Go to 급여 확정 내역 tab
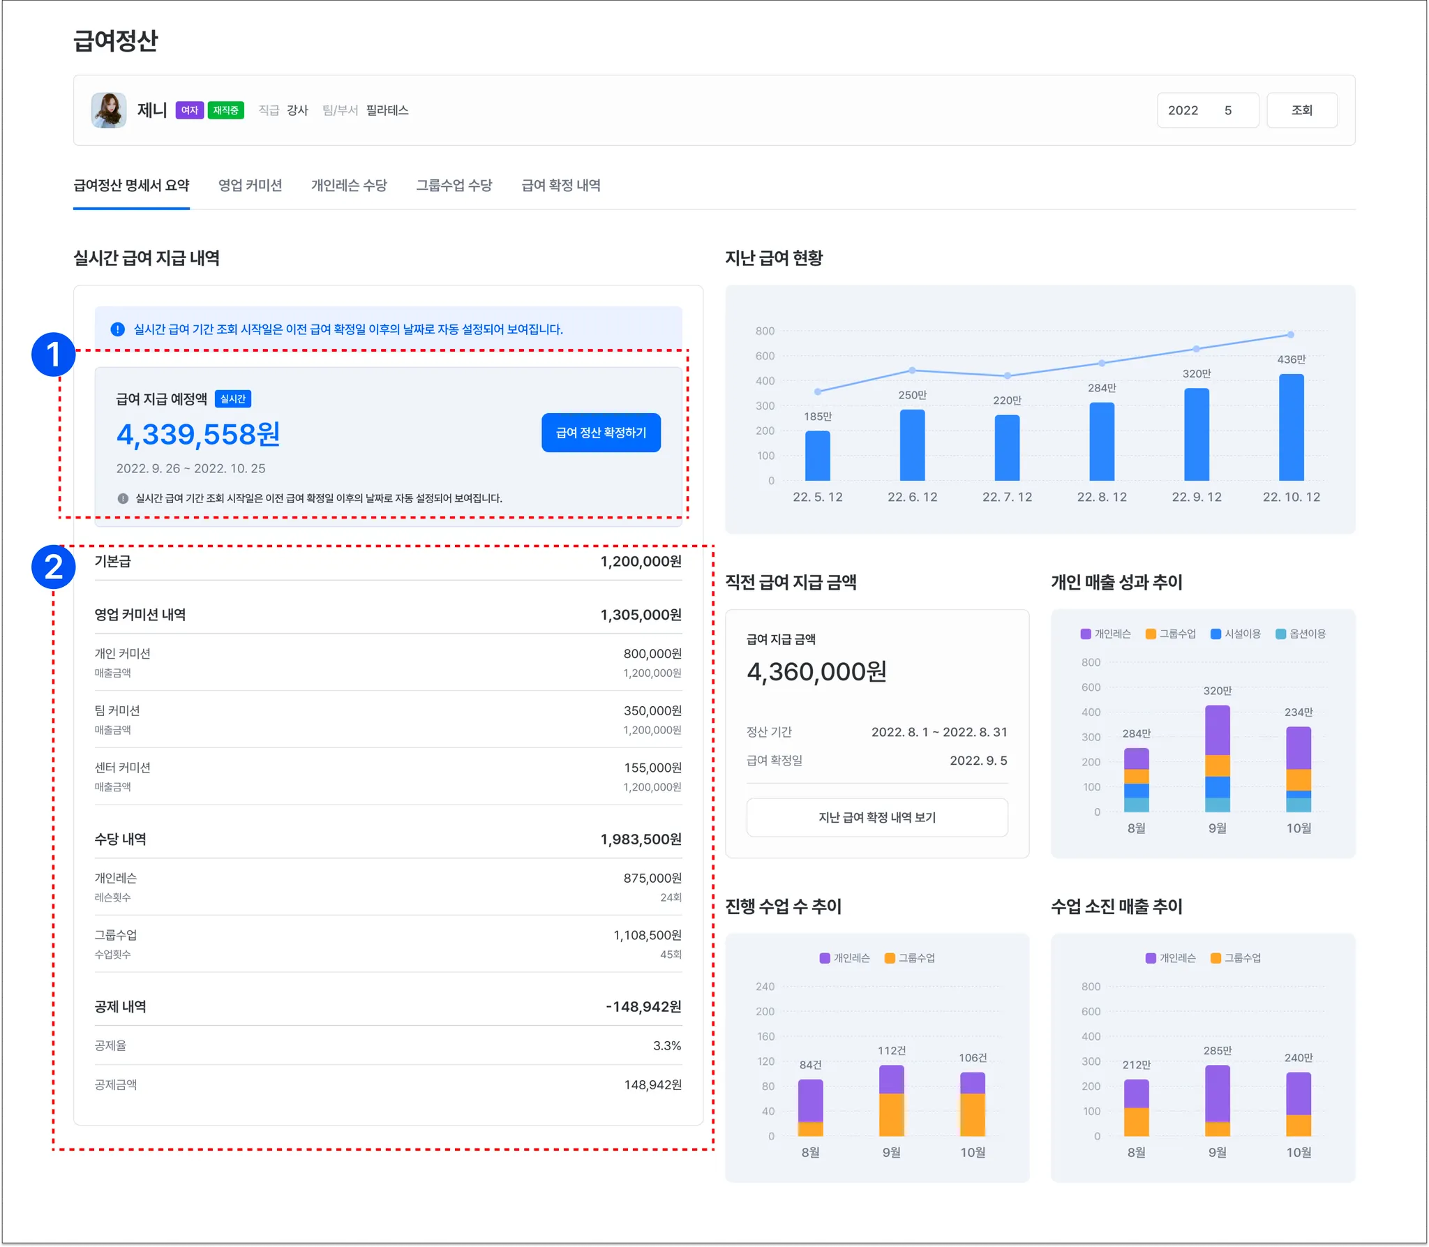This screenshot has height=1247, width=1429. (x=560, y=186)
